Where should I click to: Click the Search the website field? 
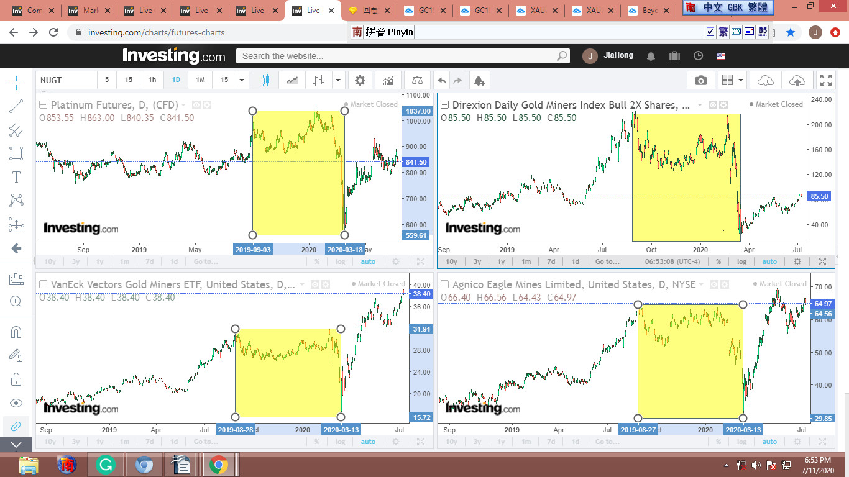point(398,56)
